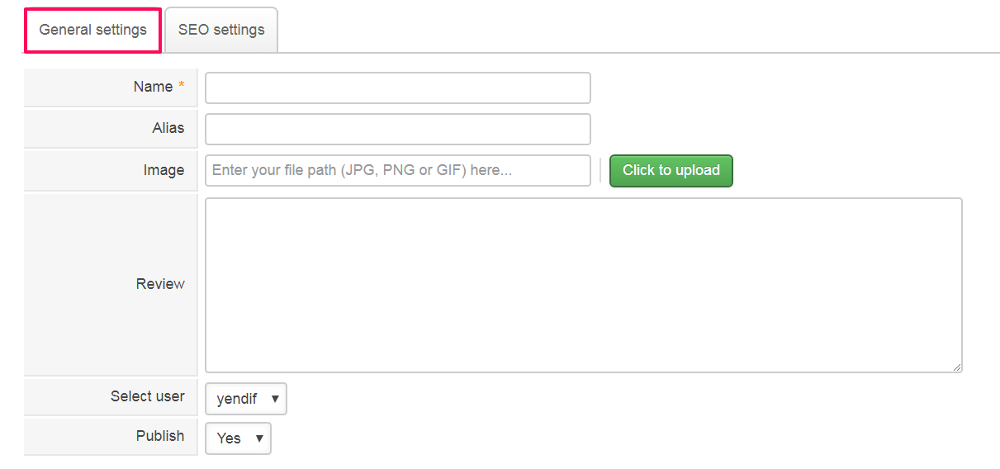Click the Review field label
1000x469 pixels.
(160, 284)
